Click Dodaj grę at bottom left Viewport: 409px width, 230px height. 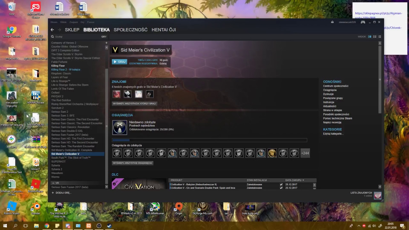click(x=61, y=193)
